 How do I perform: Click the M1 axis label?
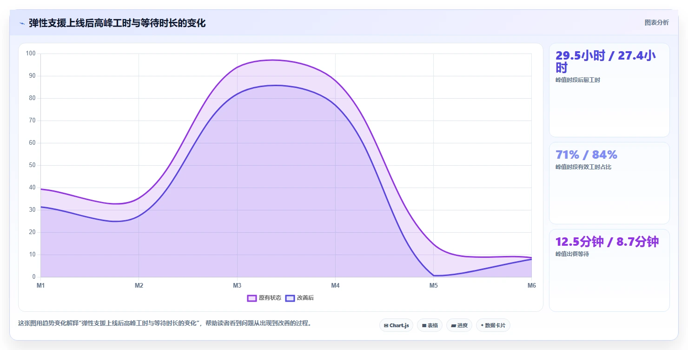tap(41, 285)
